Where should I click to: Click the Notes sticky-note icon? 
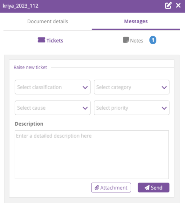[x=126, y=40]
